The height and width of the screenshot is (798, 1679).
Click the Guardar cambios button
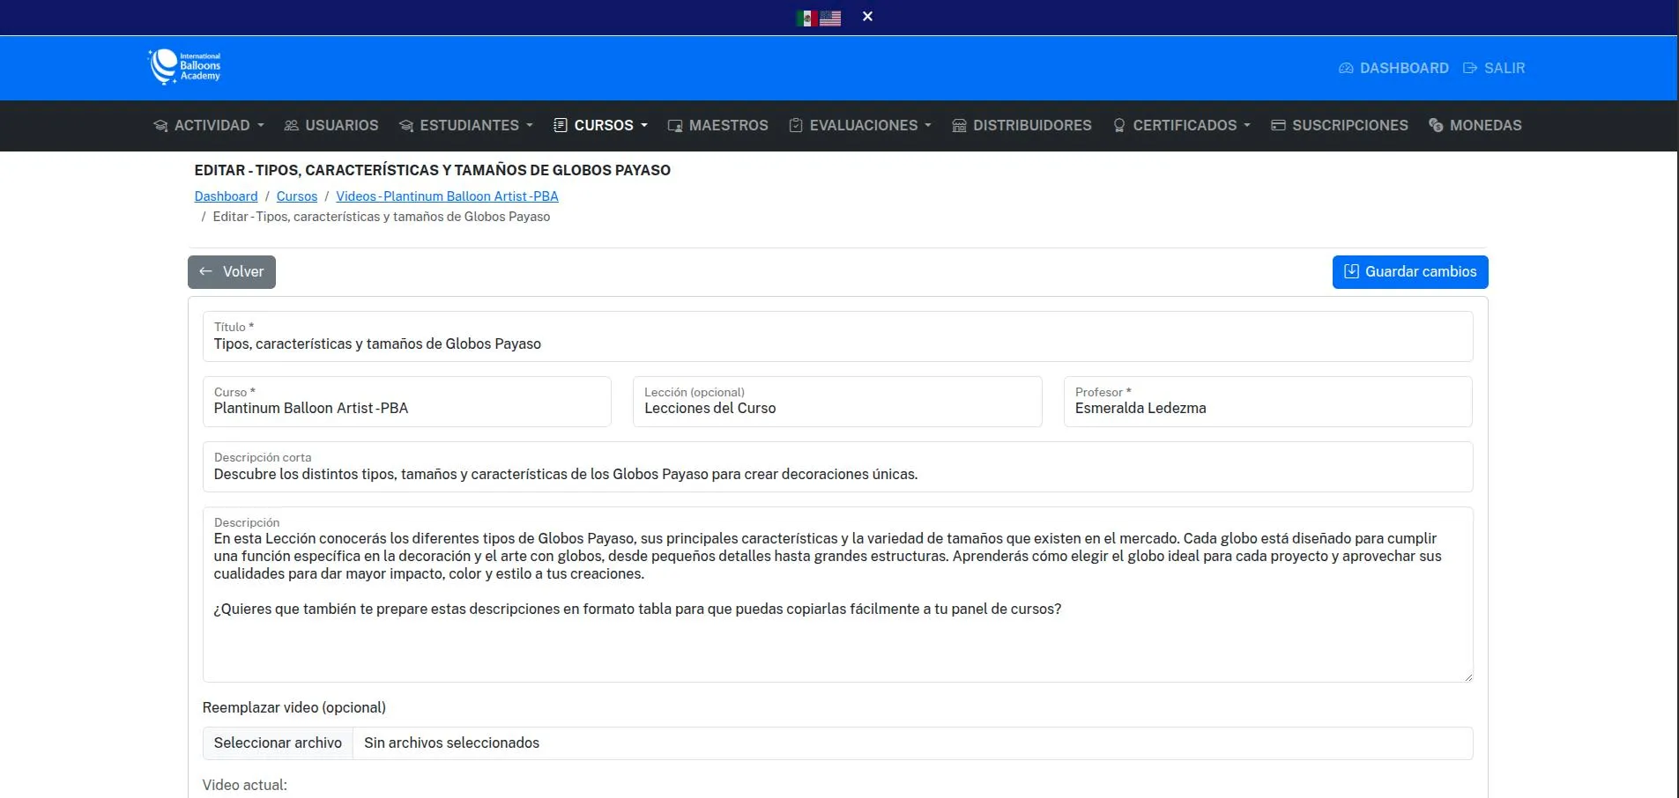coord(1410,272)
